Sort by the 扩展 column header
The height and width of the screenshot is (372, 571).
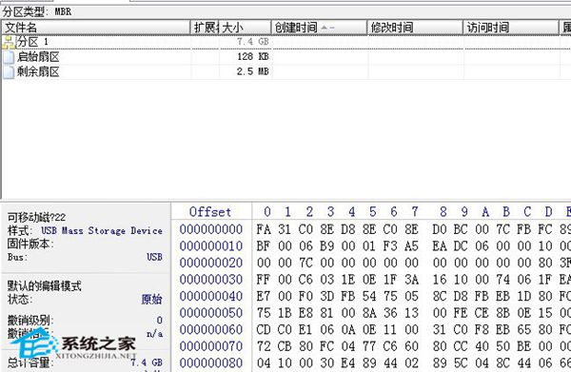205,28
